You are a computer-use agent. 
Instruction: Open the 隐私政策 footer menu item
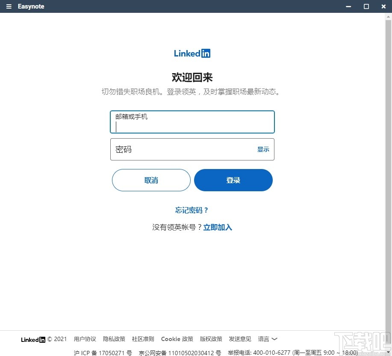pos(114,339)
